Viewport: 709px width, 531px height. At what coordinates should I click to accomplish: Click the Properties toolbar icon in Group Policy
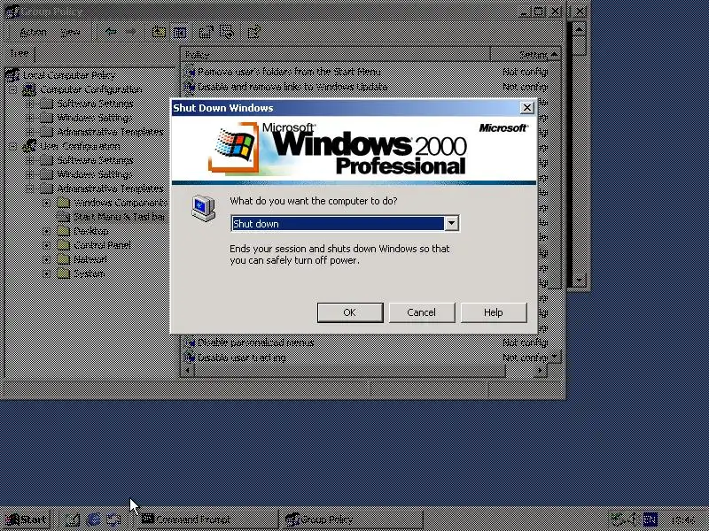[206, 32]
